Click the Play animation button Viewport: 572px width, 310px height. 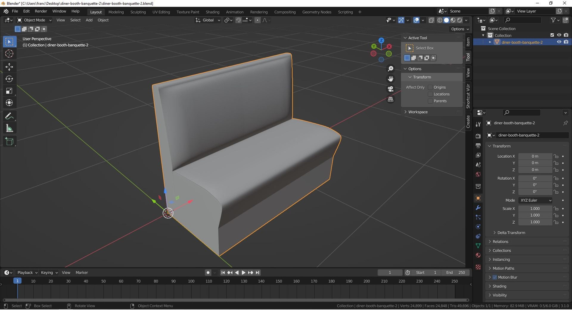coord(243,273)
